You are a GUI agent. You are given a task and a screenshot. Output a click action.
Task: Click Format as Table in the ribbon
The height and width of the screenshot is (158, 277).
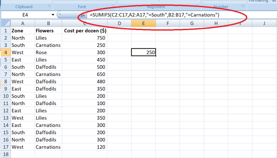(x=273, y=1)
